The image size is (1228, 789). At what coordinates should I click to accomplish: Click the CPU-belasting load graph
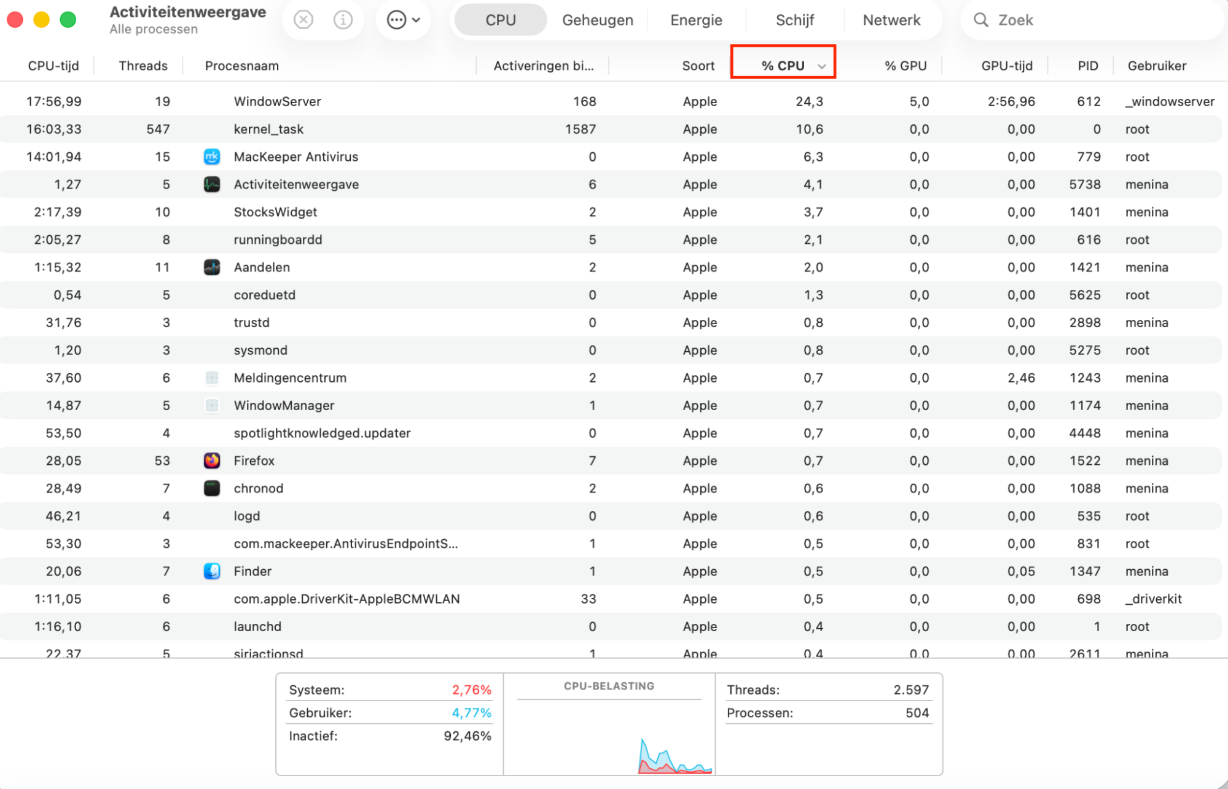[x=609, y=737]
